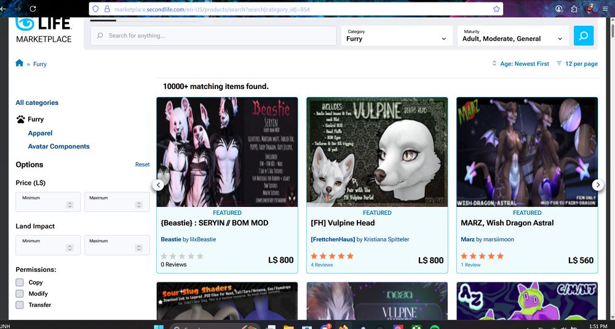The image size is (615, 329).
Task: Click the sort arrows icon beside Age
Action: (x=494, y=63)
